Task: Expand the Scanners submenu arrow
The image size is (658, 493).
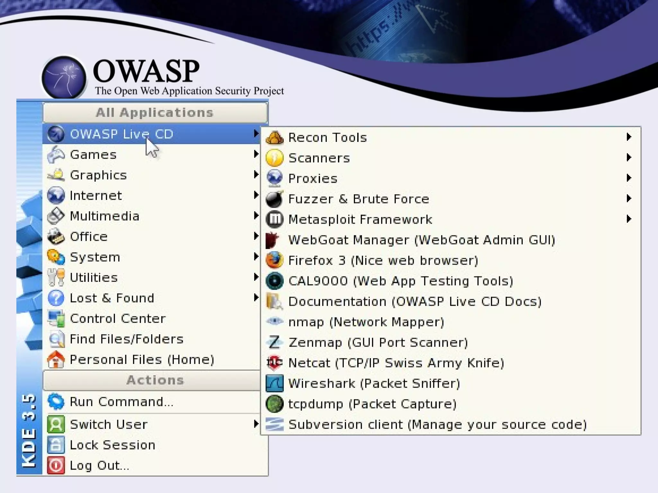Action: [x=629, y=158]
